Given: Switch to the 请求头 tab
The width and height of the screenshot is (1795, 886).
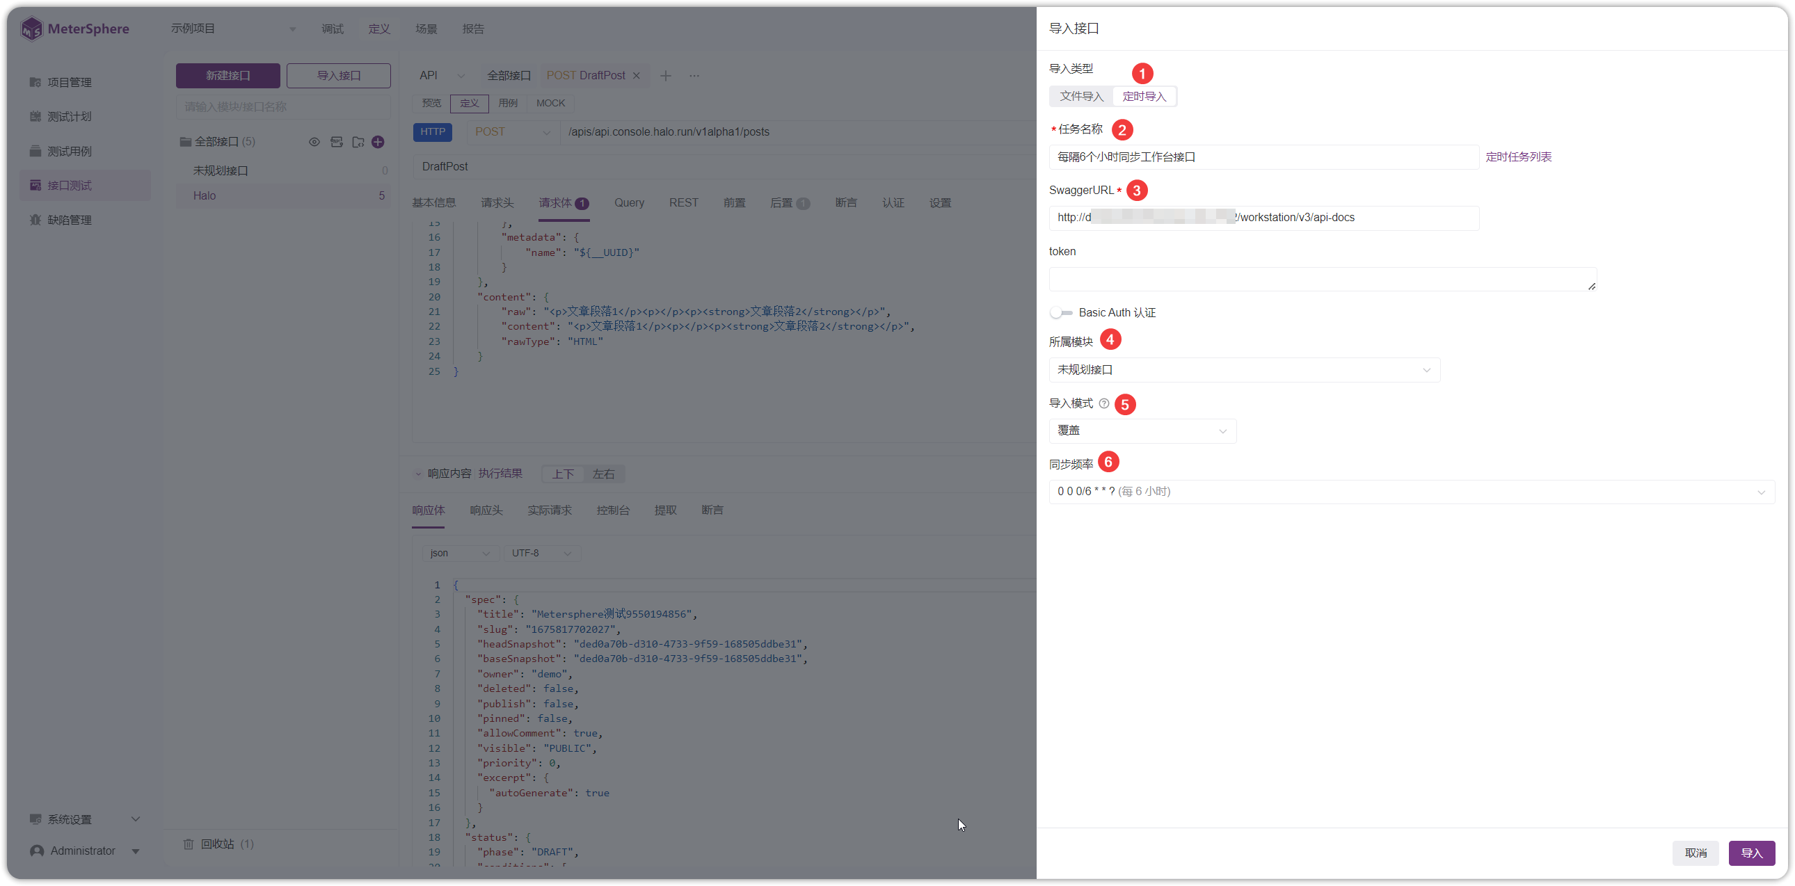Looking at the screenshot, I should [x=497, y=202].
